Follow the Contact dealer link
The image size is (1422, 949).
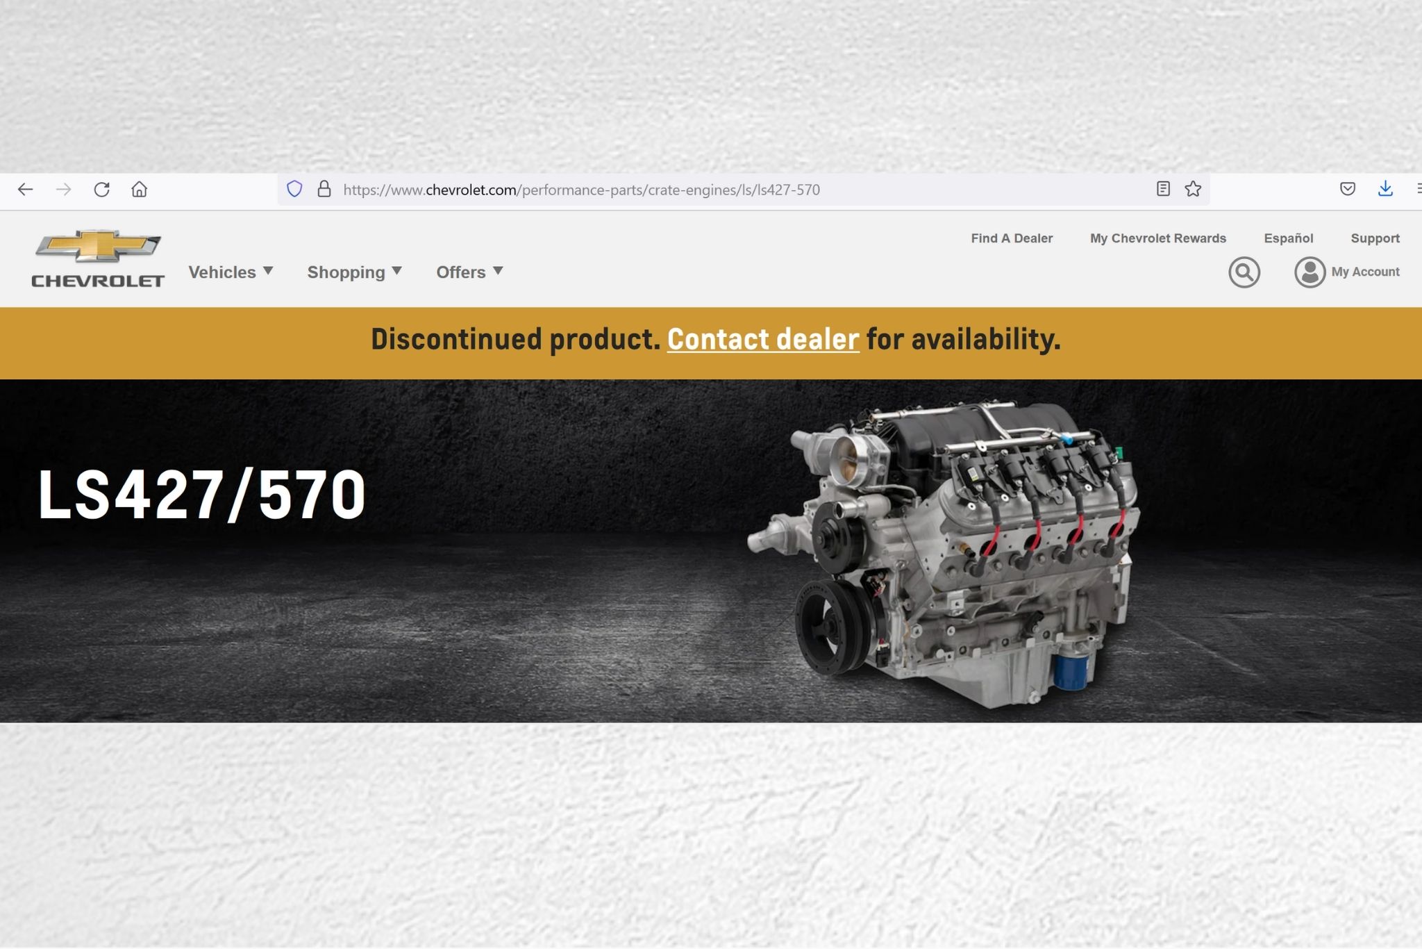762,340
